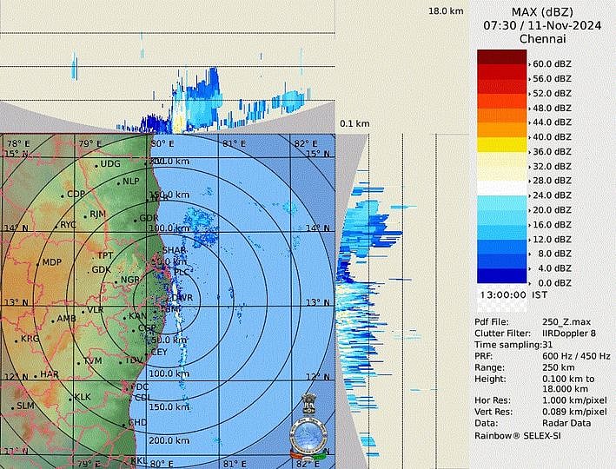Click the 13:00:00 IST time label
The width and height of the screenshot is (616, 469).
513,294
